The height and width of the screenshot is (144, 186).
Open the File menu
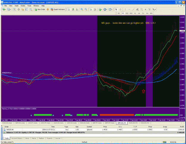click(6, 6)
